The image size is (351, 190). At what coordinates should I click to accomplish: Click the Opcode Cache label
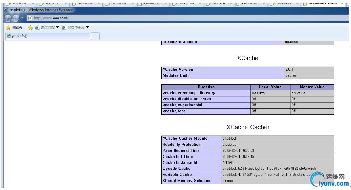192,169
